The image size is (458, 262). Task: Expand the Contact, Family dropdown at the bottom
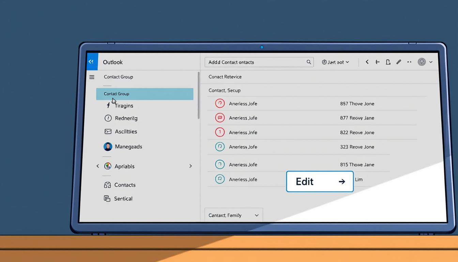tap(233, 215)
